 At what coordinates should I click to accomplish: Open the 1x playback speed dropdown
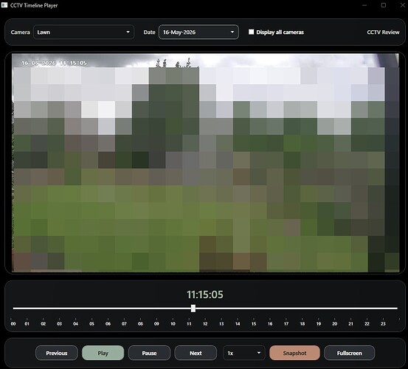coord(243,353)
